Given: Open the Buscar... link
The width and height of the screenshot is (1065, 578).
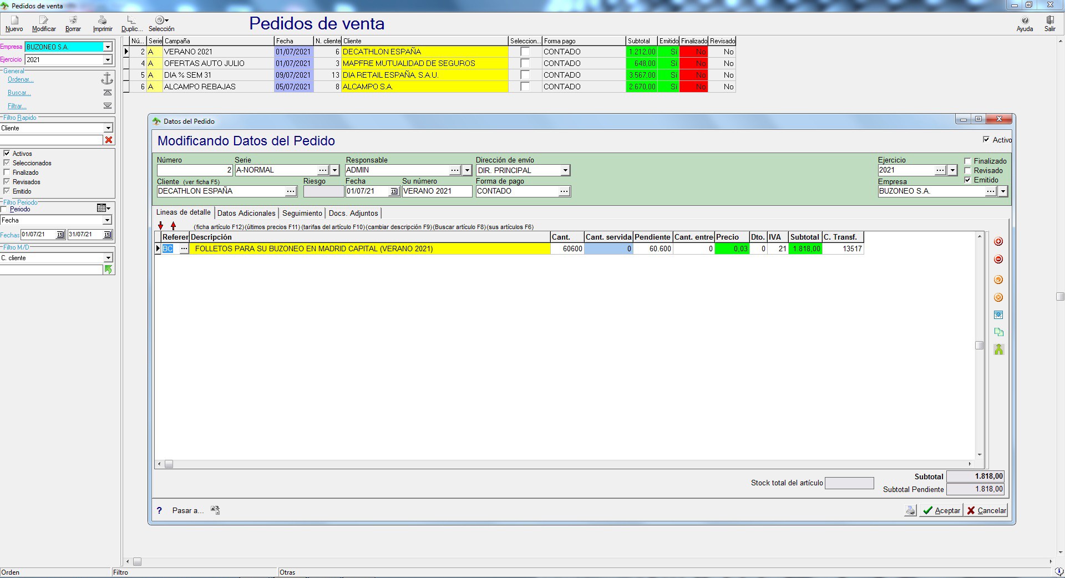Looking at the screenshot, I should coord(19,93).
